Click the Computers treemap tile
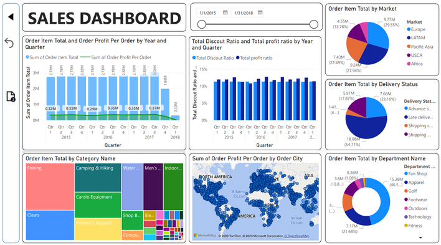 point(132,235)
